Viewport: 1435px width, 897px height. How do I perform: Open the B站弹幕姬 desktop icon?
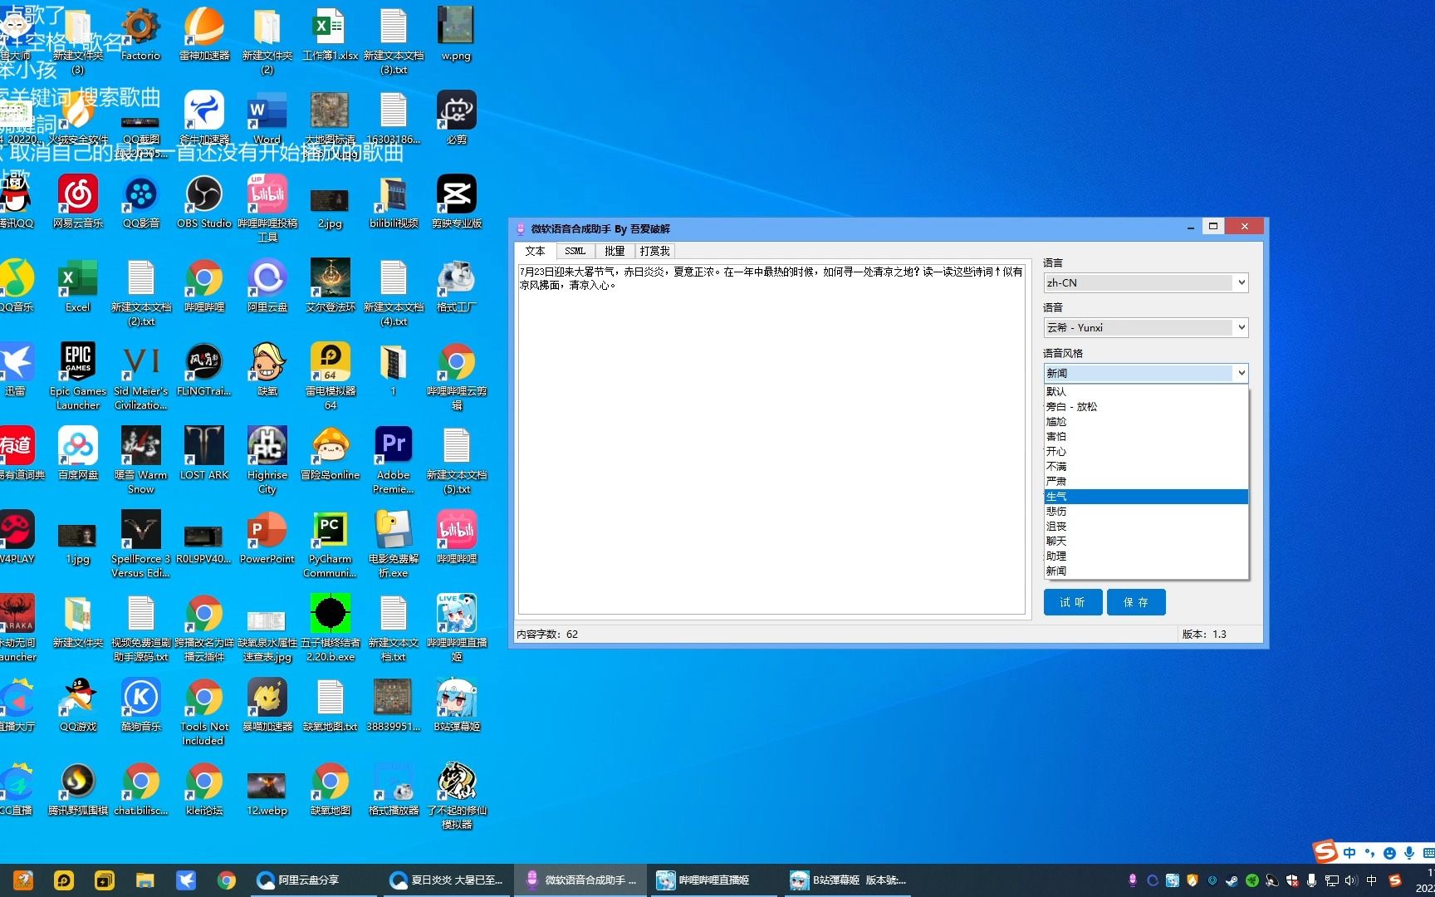pos(457,705)
